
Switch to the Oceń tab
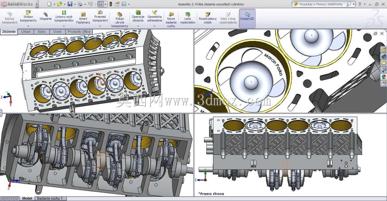[57, 32]
